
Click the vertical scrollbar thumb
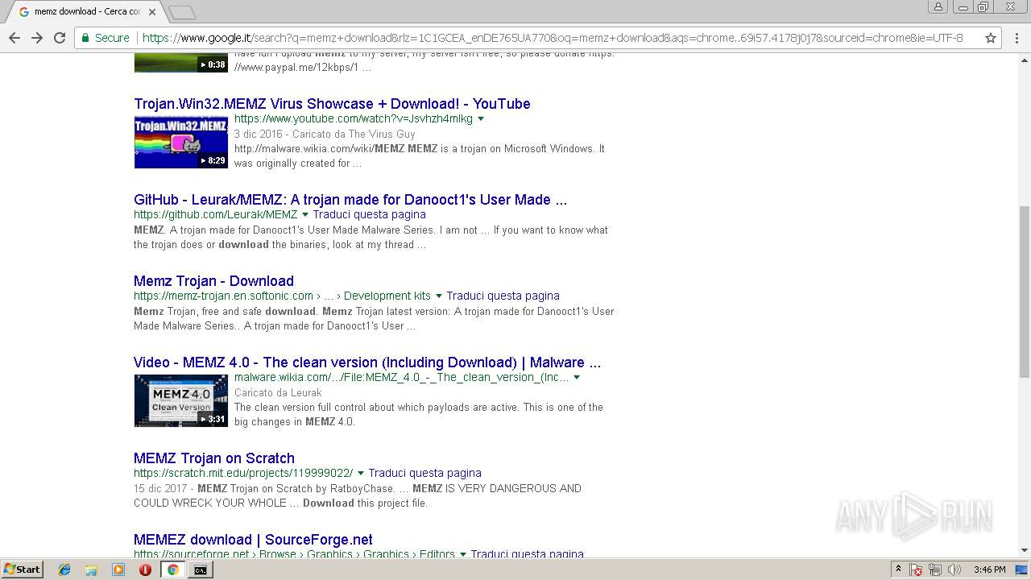tap(1025, 291)
